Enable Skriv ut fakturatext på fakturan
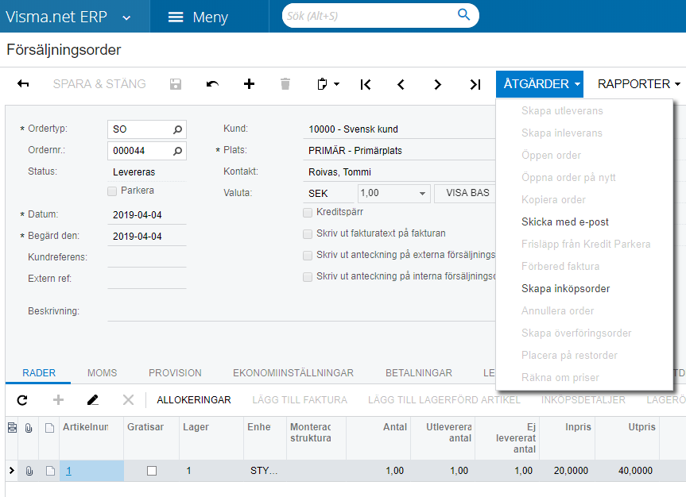The image size is (686, 497). [308, 234]
